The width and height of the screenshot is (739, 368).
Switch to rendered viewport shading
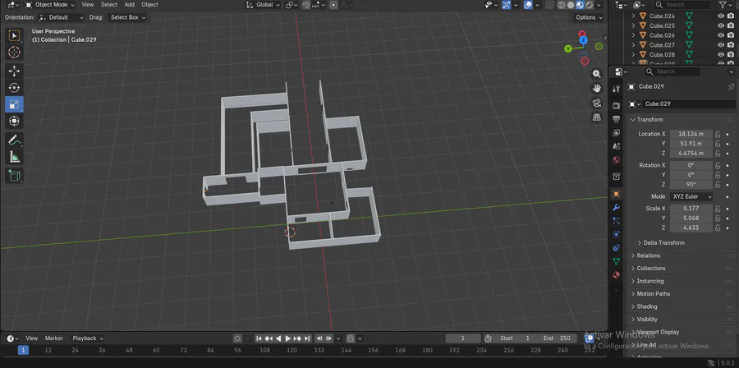pos(590,5)
